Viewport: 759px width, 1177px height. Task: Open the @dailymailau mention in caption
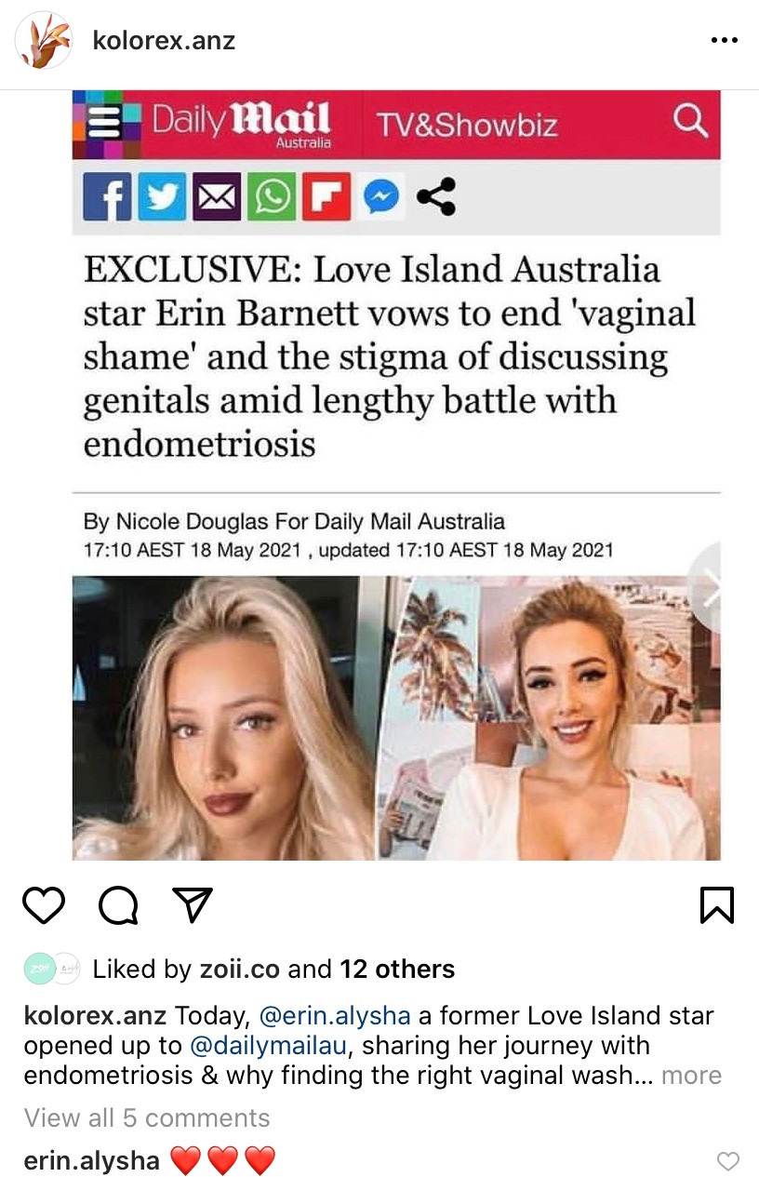(x=269, y=1046)
